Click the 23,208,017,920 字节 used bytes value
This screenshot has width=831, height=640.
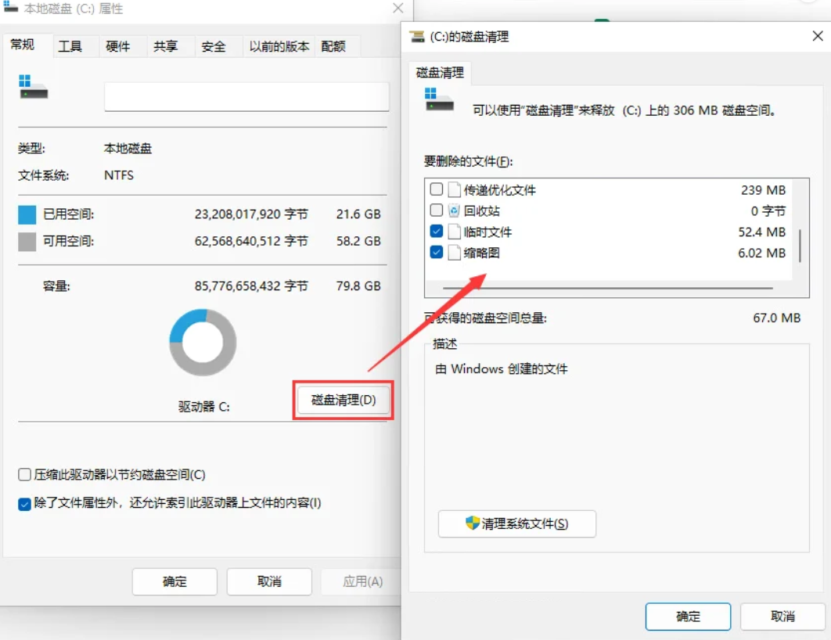(251, 214)
